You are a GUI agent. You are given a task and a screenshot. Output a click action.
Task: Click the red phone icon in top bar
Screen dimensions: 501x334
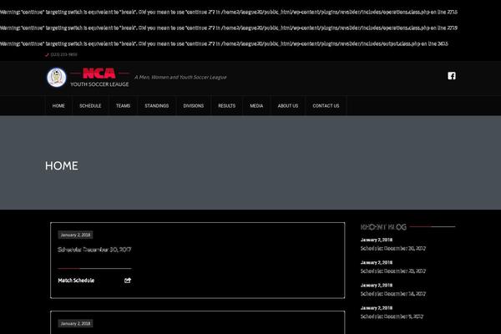point(47,54)
